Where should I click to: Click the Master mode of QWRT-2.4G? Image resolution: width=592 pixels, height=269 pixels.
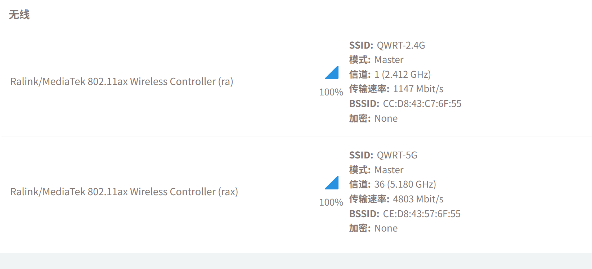click(389, 60)
